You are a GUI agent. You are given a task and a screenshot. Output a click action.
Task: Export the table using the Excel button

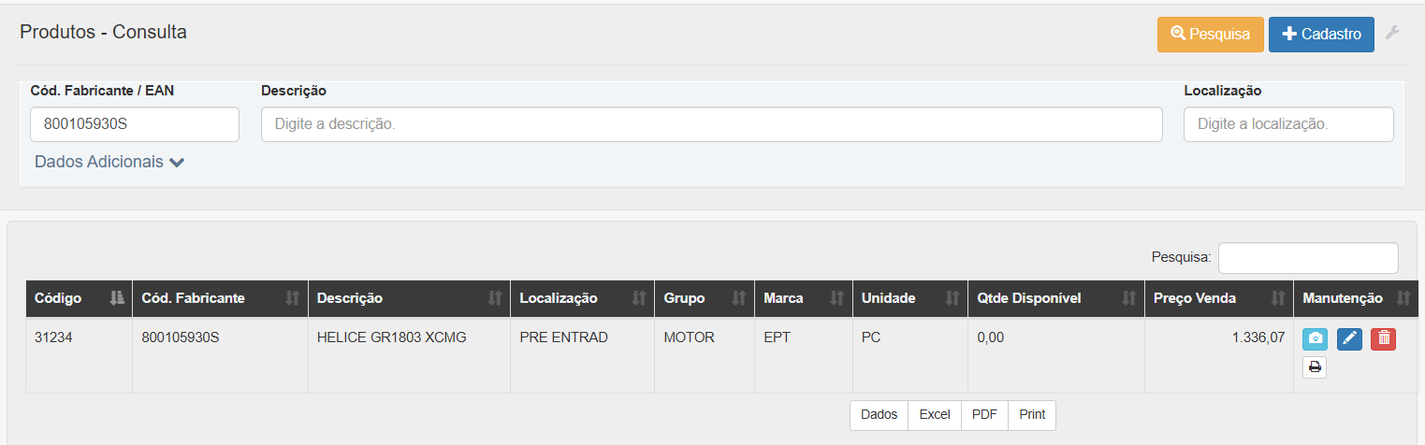[x=935, y=415]
